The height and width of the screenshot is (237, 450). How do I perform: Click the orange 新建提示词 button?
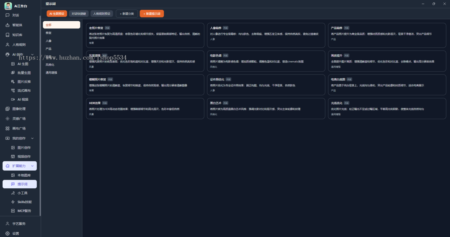point(152,14)
